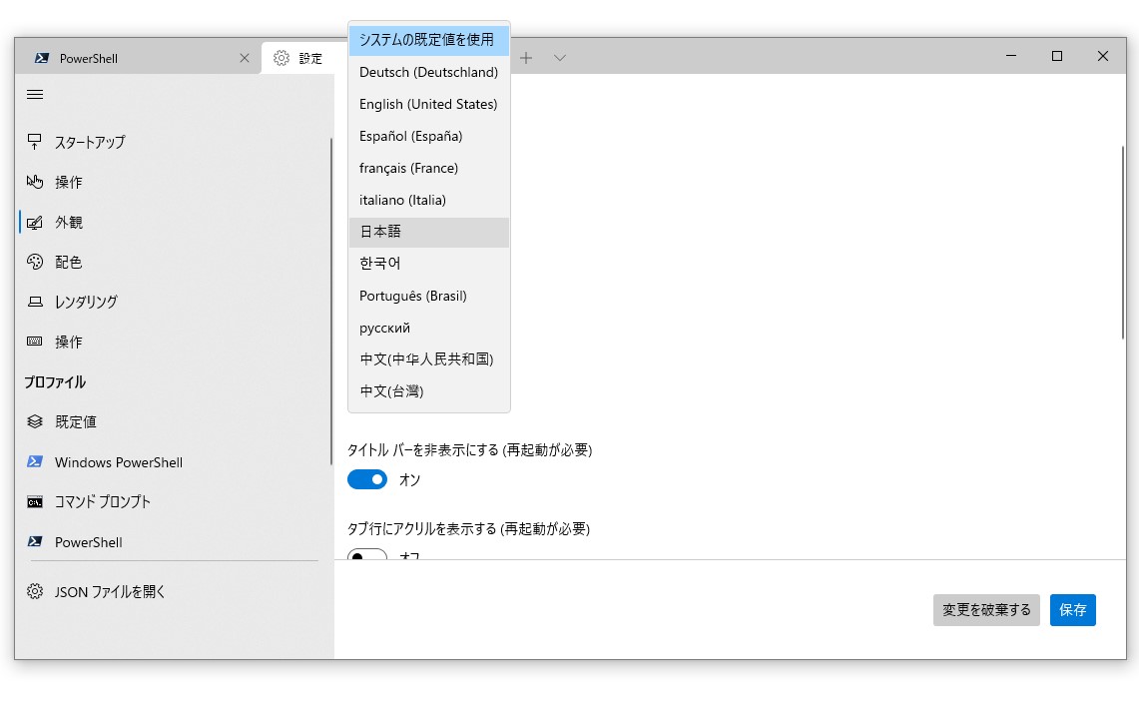Click the new tab plus icon
This screenshot has width=1139, height=711.
click(x=526, y=57)
